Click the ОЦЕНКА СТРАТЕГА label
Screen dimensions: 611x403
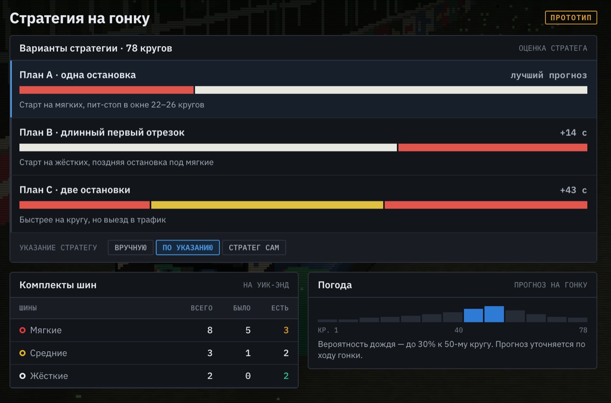(x=553, y=48)
